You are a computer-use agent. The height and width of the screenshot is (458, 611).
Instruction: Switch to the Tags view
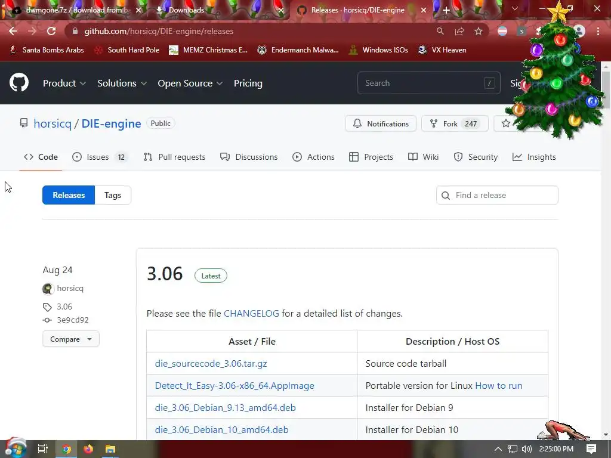(113, 195)
